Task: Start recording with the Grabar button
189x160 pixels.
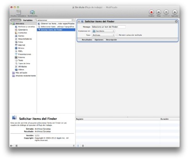Action: pos(151,12)
